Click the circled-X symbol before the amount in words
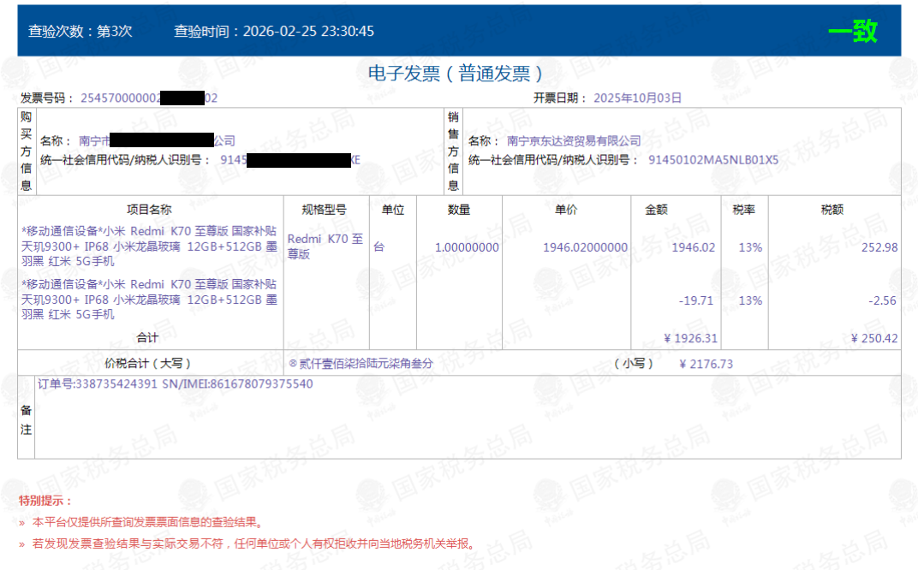 tap(292, 364)
